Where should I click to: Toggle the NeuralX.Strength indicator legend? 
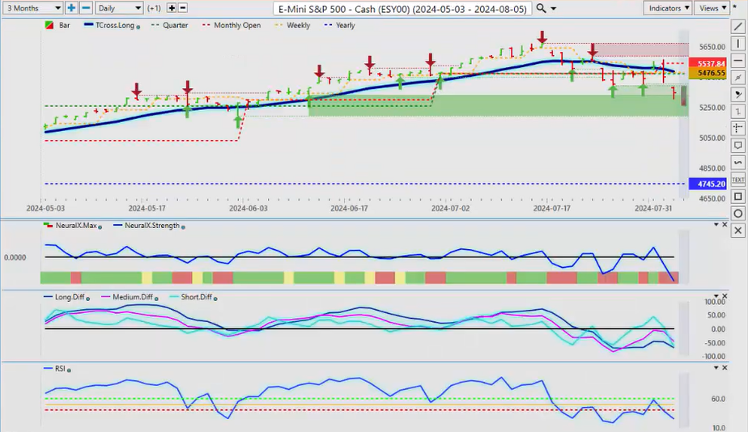click(151, 226)
